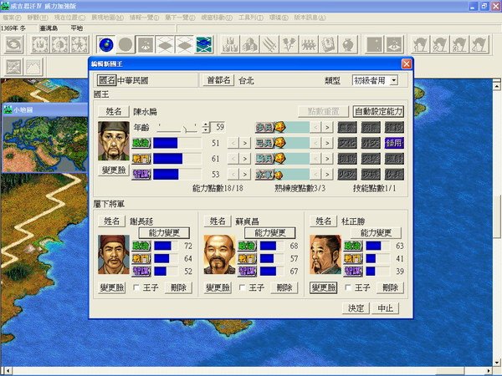The width and height of the screenshot is (502, 376).
Task: Click the main window vertical scrollbar down arrow
Action: click(496, 363)
